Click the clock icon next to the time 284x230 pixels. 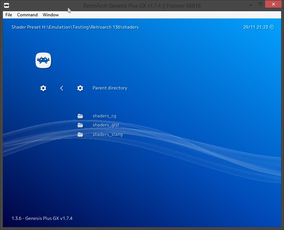click(x=272, y=27)
